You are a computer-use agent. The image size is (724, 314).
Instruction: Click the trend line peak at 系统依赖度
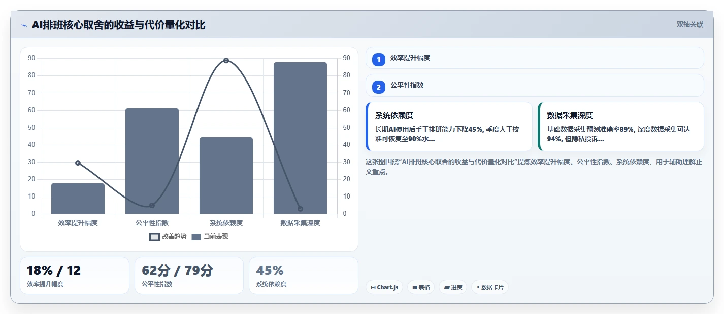pos(226,61)
